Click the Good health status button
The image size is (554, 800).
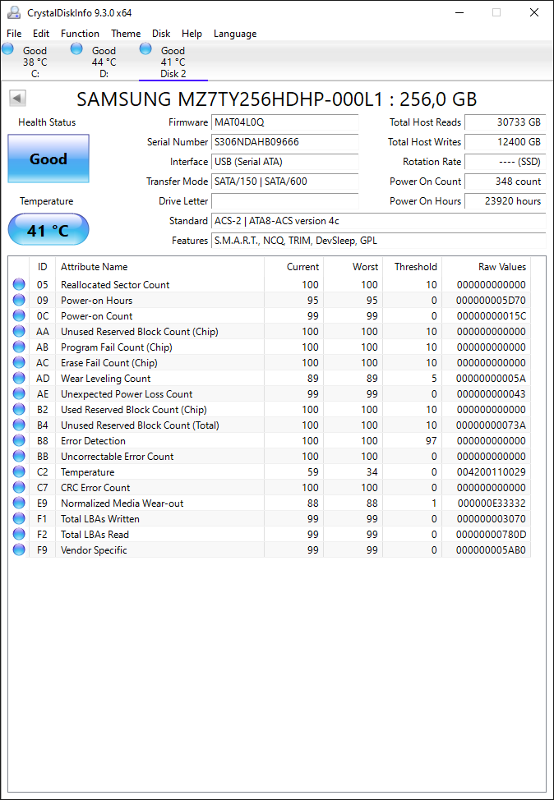(48, 159)
